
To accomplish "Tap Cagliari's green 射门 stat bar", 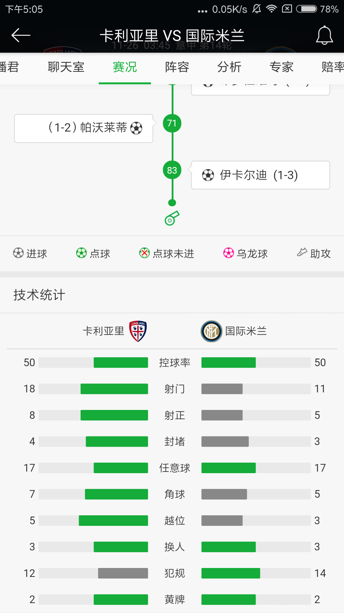I will pyautogui.click(x=114, y=389).
